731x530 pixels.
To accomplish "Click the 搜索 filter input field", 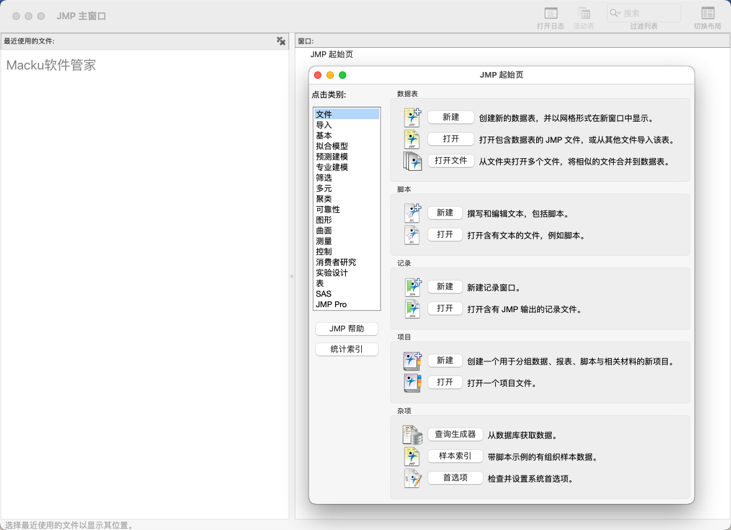I will 644,13.
